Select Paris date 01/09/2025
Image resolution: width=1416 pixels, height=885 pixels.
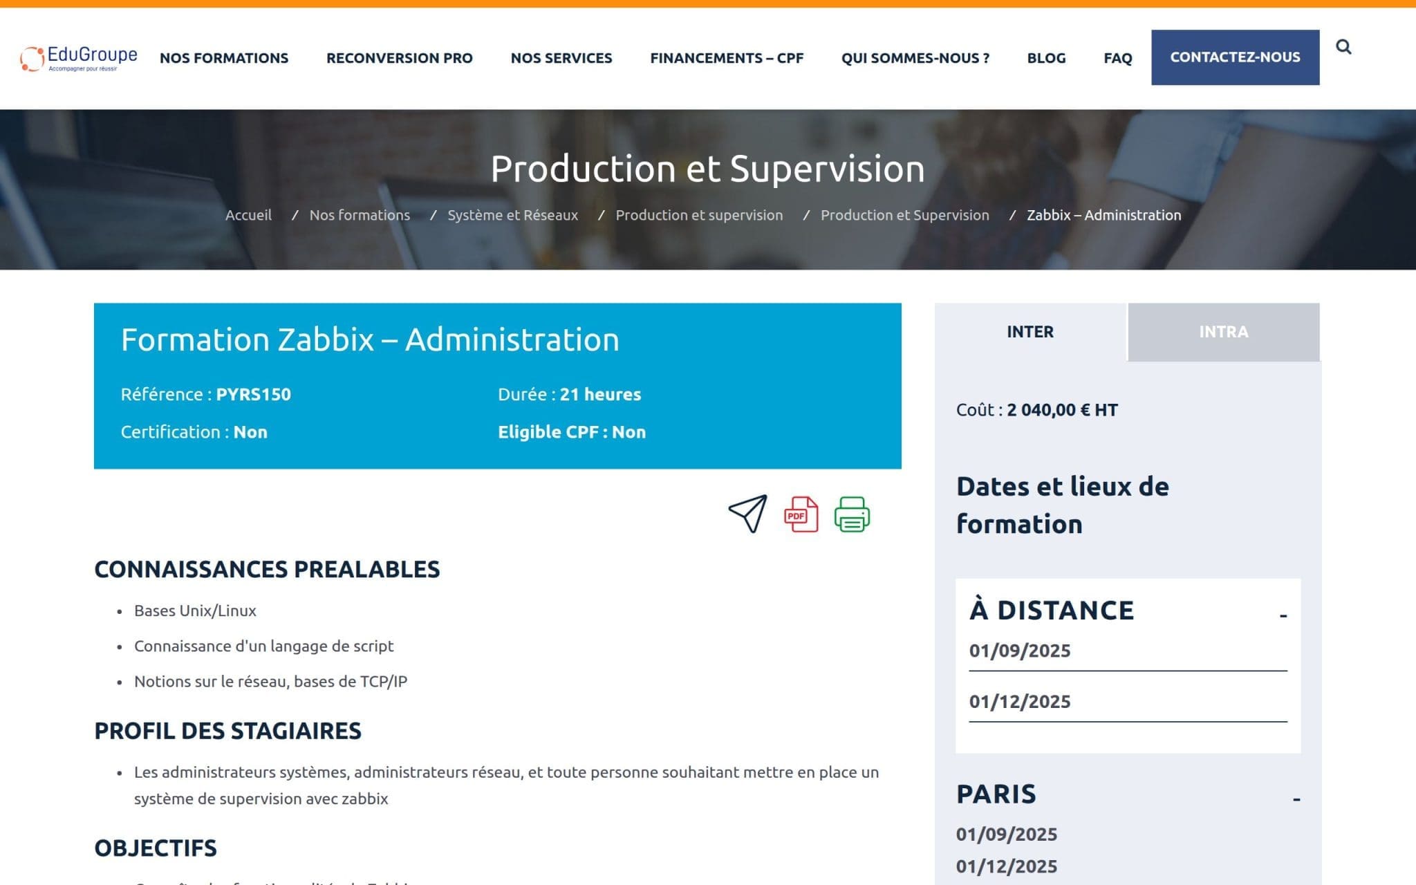pos(1006,835)
